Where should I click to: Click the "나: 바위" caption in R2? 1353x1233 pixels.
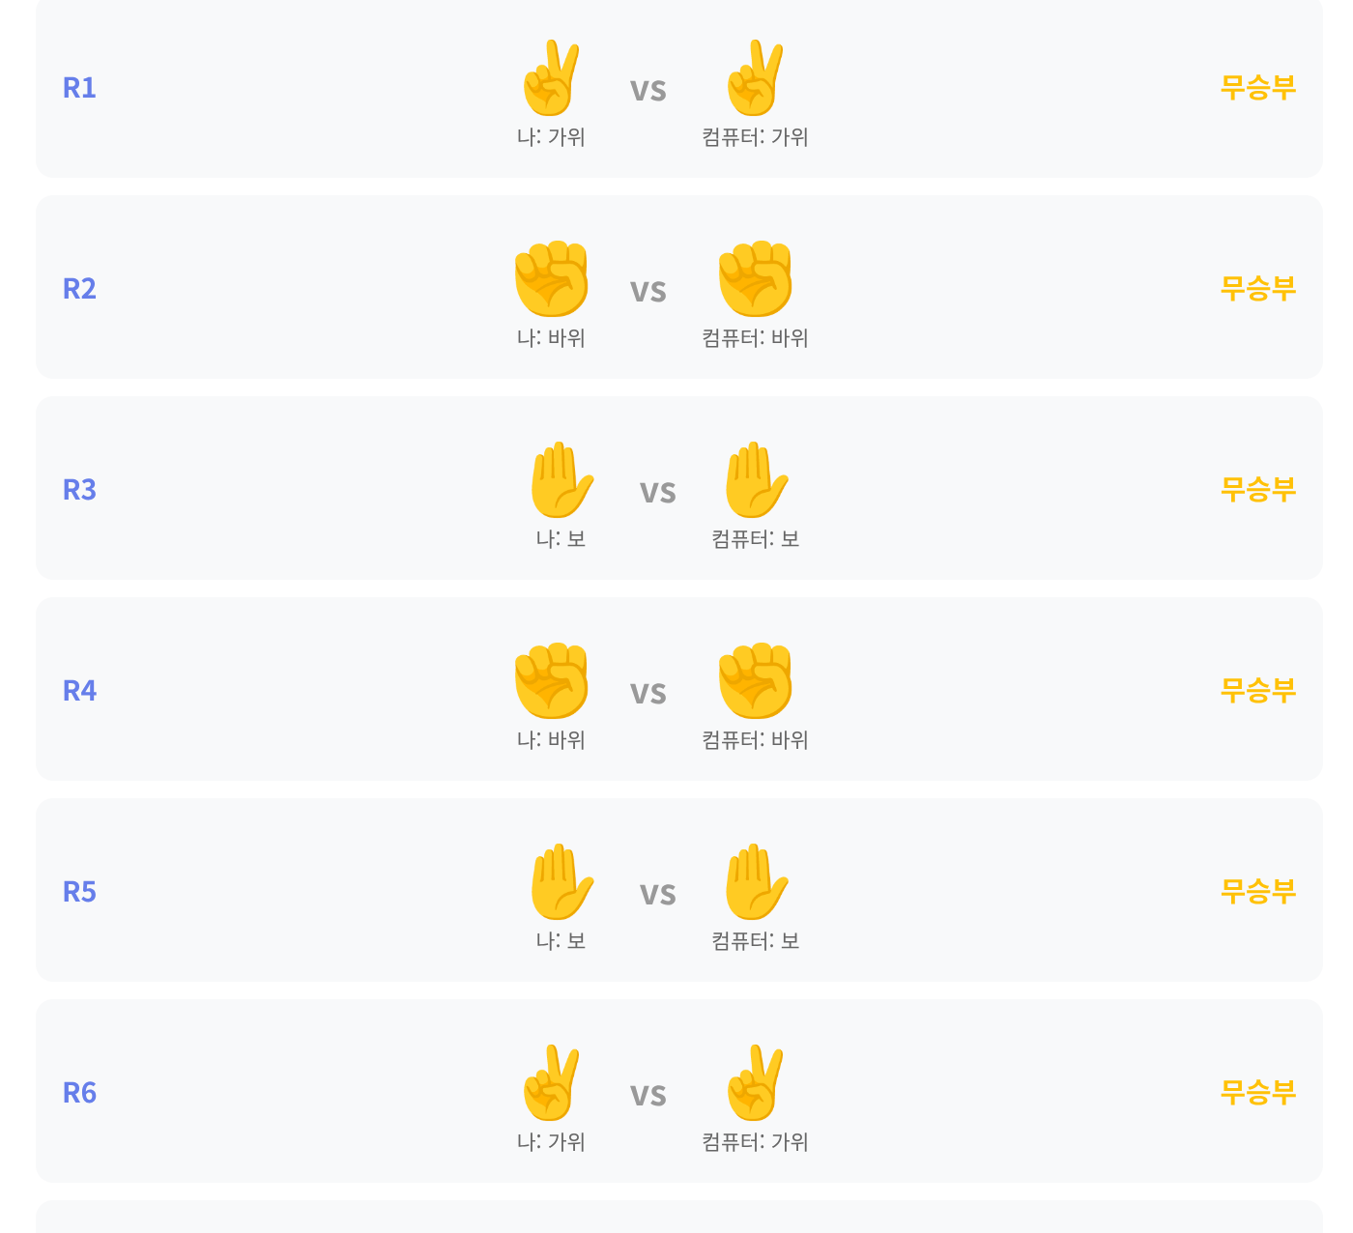click(x=551, y=338)
